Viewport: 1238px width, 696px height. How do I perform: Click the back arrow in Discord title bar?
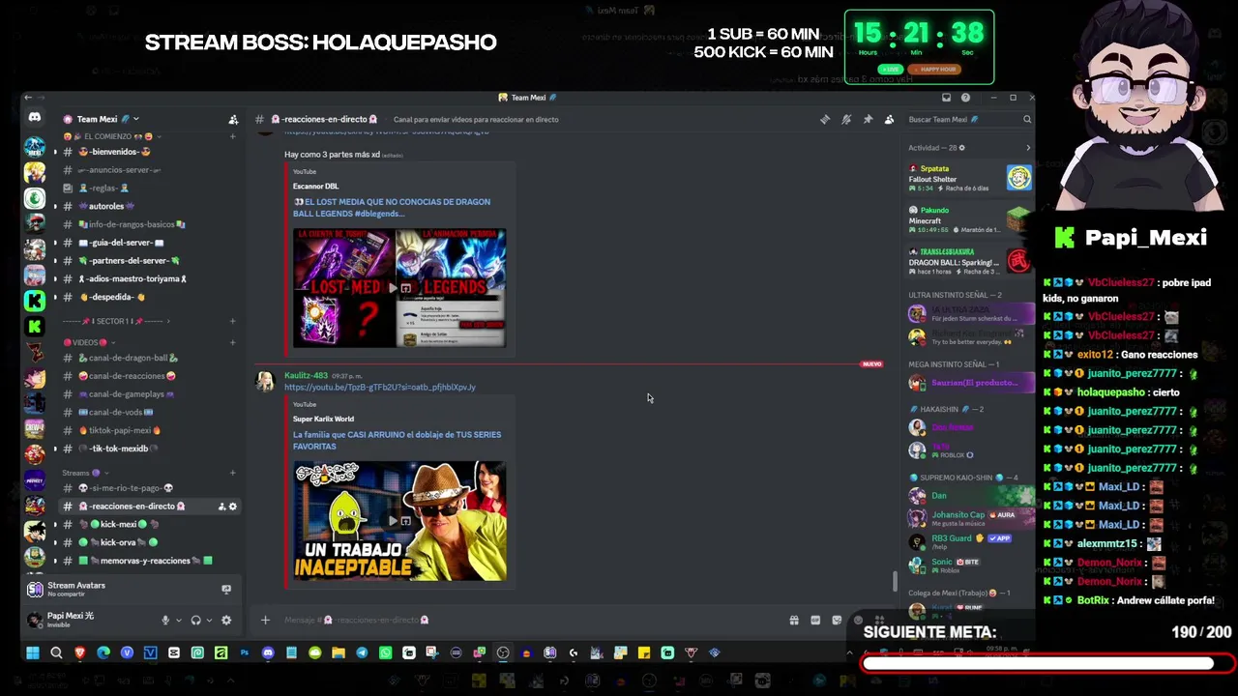(x=28, y=98)
